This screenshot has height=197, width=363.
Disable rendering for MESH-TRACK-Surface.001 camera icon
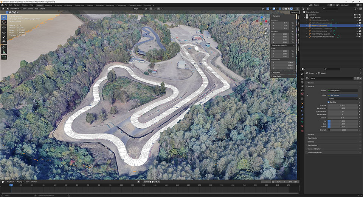360,34
